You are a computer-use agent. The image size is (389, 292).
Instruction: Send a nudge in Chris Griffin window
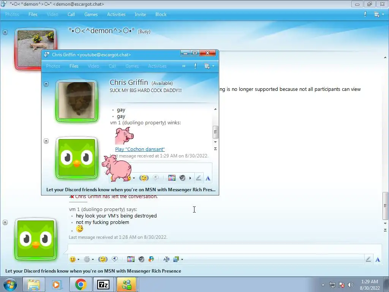[x=144, y=178]
